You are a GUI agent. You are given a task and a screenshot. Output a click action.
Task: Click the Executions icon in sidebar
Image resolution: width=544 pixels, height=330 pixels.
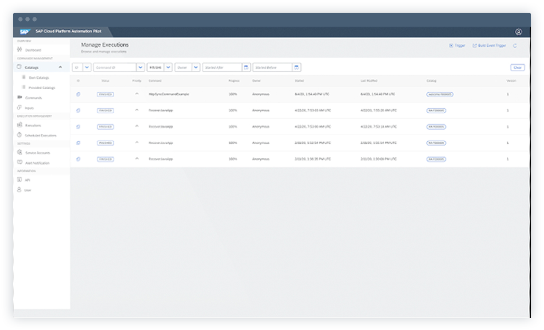click(19, 125)
